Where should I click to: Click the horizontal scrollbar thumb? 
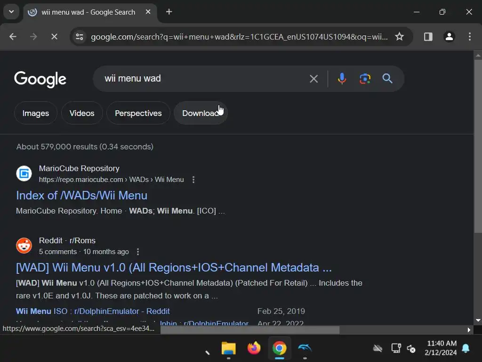pos(250,329)
